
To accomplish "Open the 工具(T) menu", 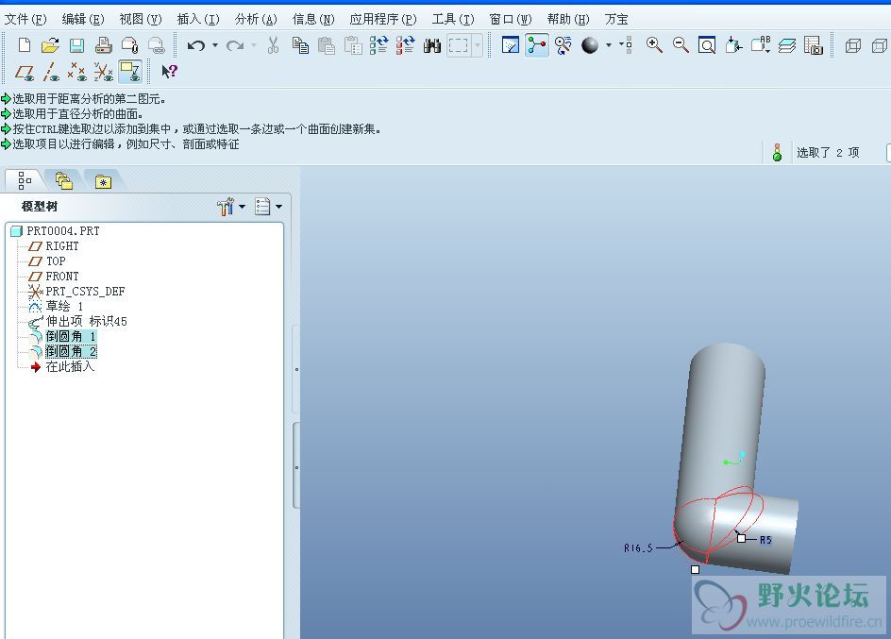I will click(453, 19).
